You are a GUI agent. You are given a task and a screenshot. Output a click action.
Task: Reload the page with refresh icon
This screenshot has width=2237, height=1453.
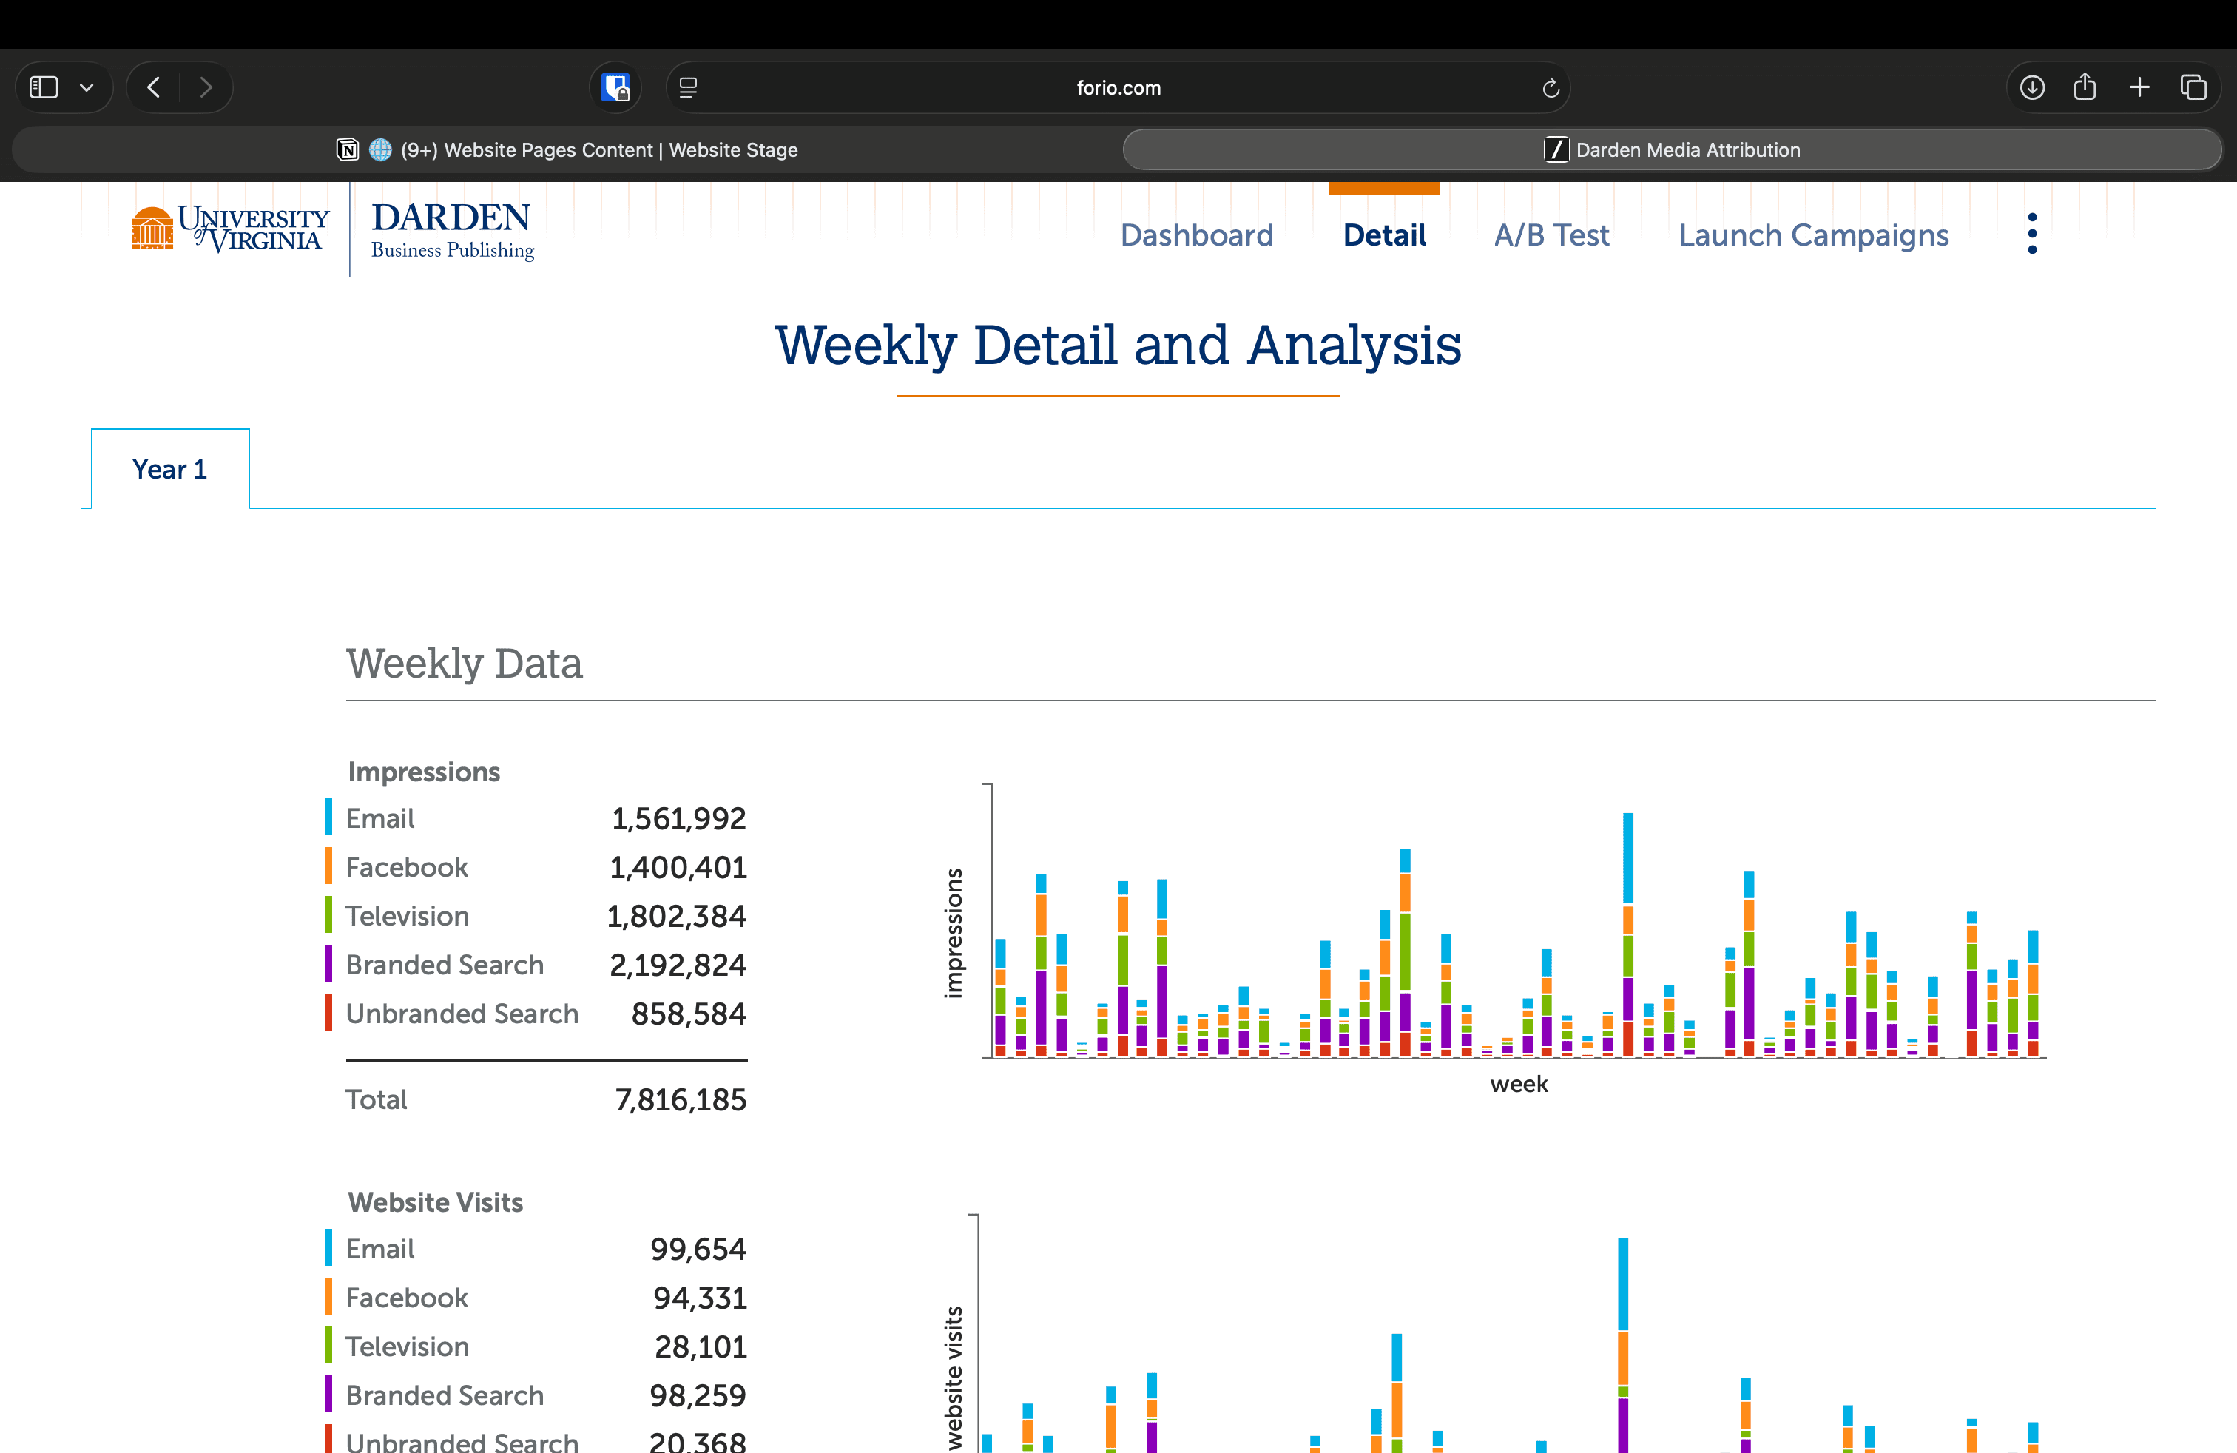1550,87
